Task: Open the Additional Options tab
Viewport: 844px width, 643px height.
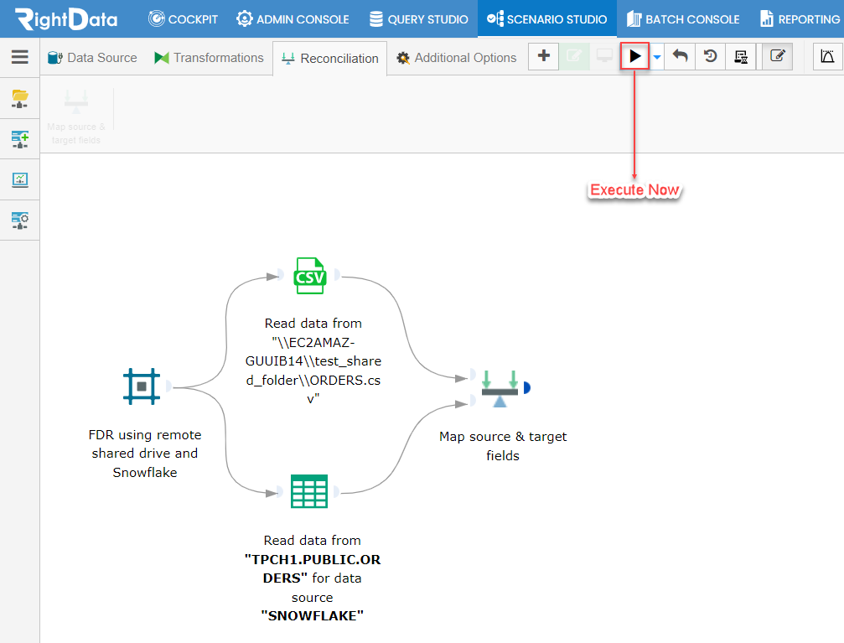Action: 457,58
